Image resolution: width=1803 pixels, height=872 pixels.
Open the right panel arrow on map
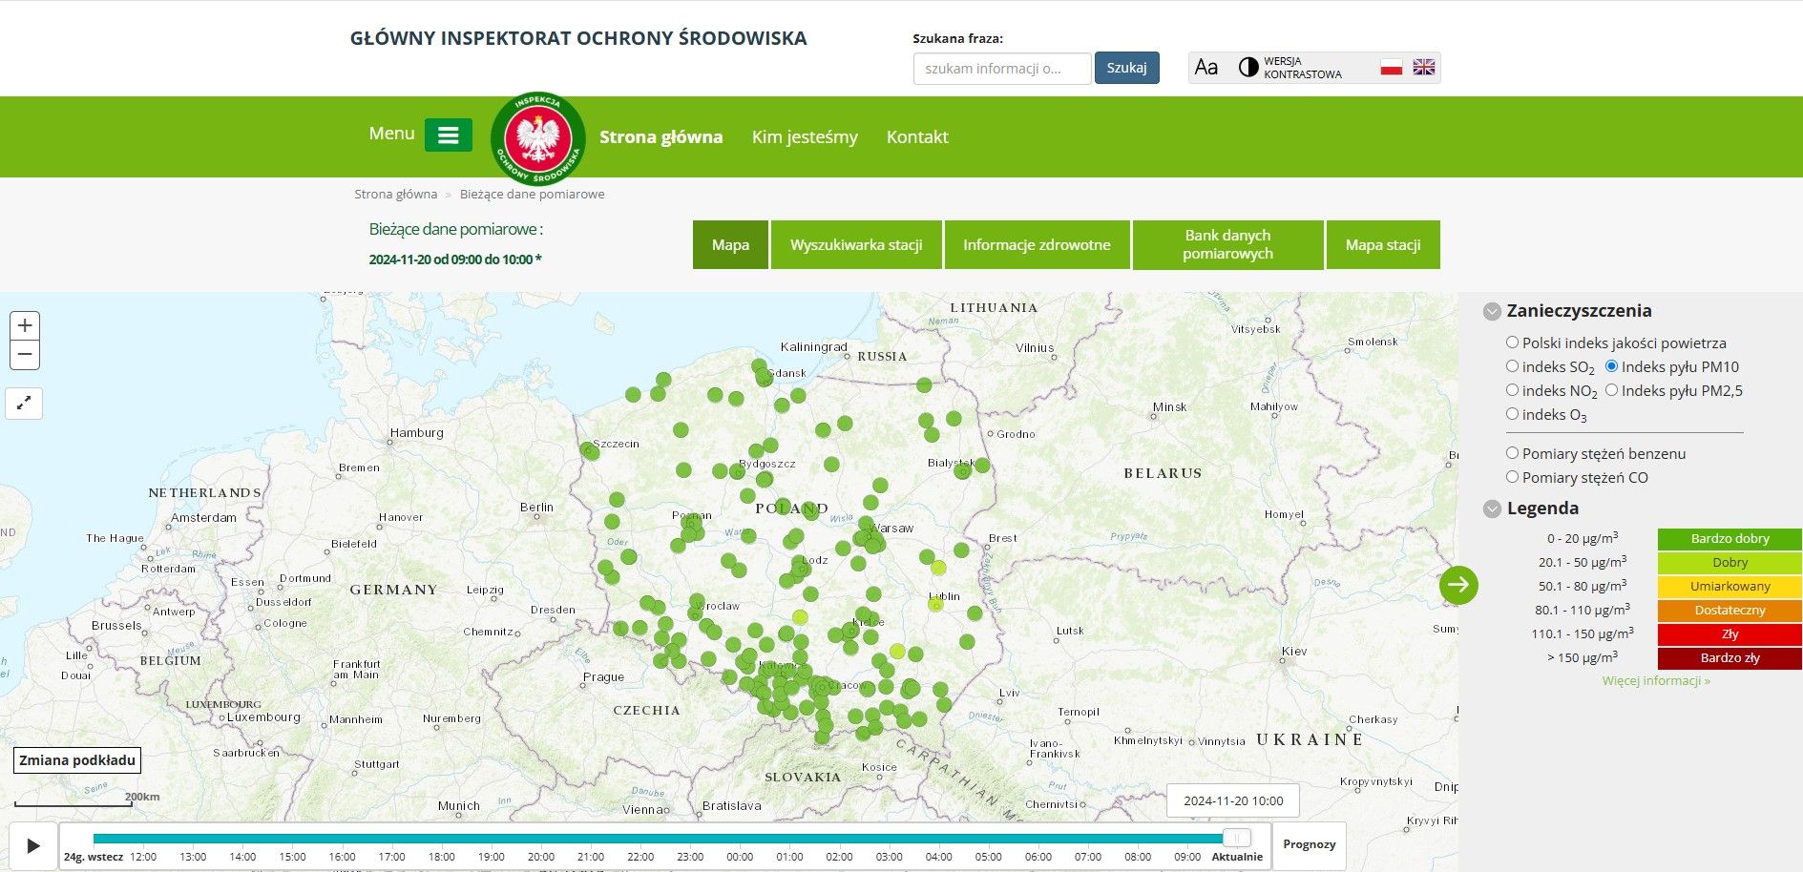point(1457,586)
